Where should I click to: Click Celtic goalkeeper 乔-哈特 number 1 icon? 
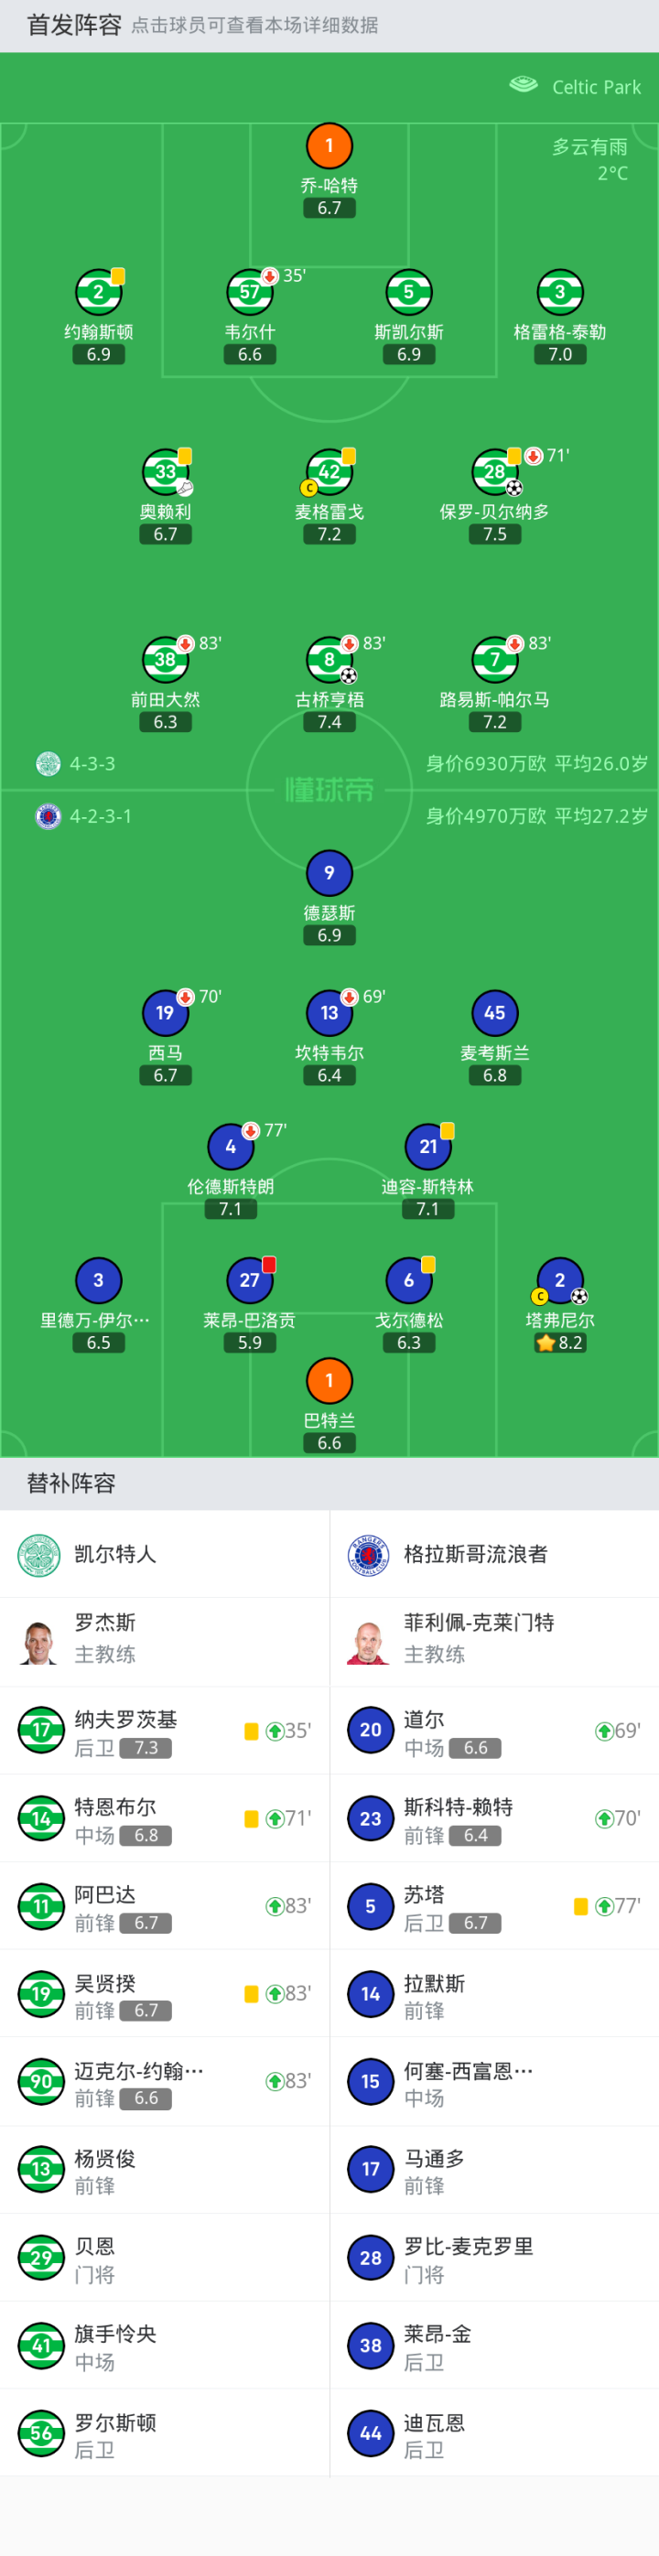329,146
